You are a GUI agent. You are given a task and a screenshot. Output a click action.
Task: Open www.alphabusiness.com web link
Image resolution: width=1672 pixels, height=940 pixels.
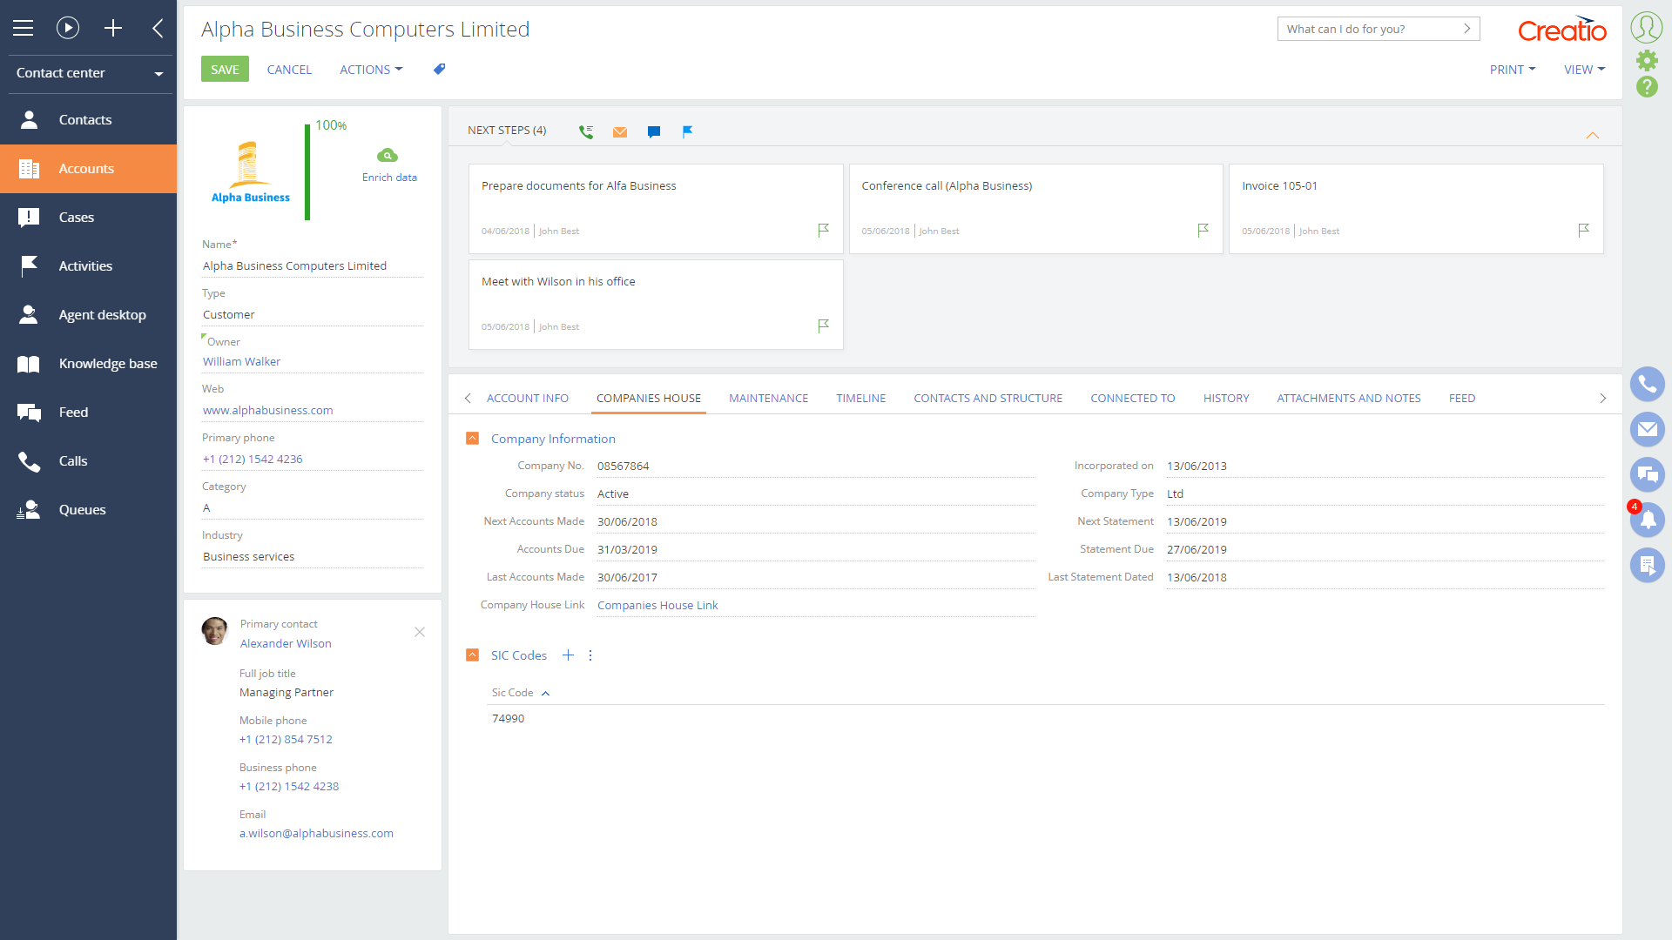[267, 410]
